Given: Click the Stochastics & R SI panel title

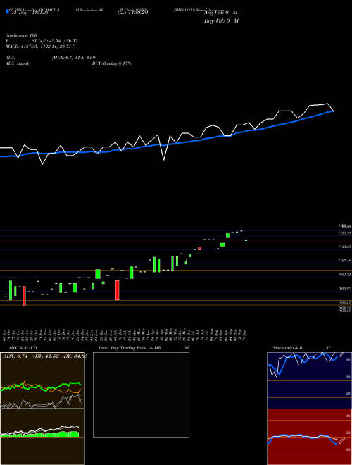Looking at the screenshot, I should [301, 348].
